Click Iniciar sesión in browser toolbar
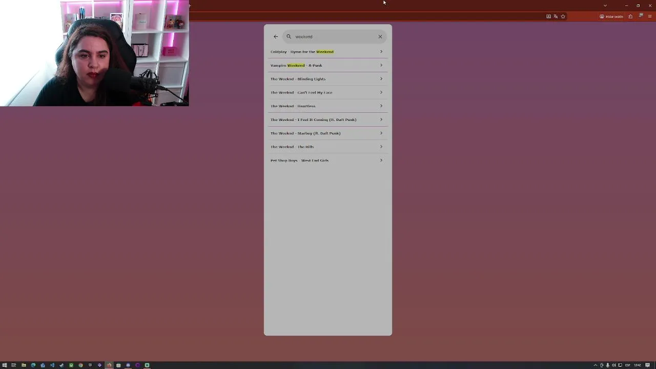This screenshot has width=656, height=369. tap(611, 16)
